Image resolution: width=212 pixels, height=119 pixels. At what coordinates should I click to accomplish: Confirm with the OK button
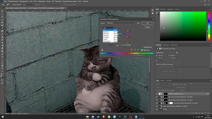pos(147,23)
